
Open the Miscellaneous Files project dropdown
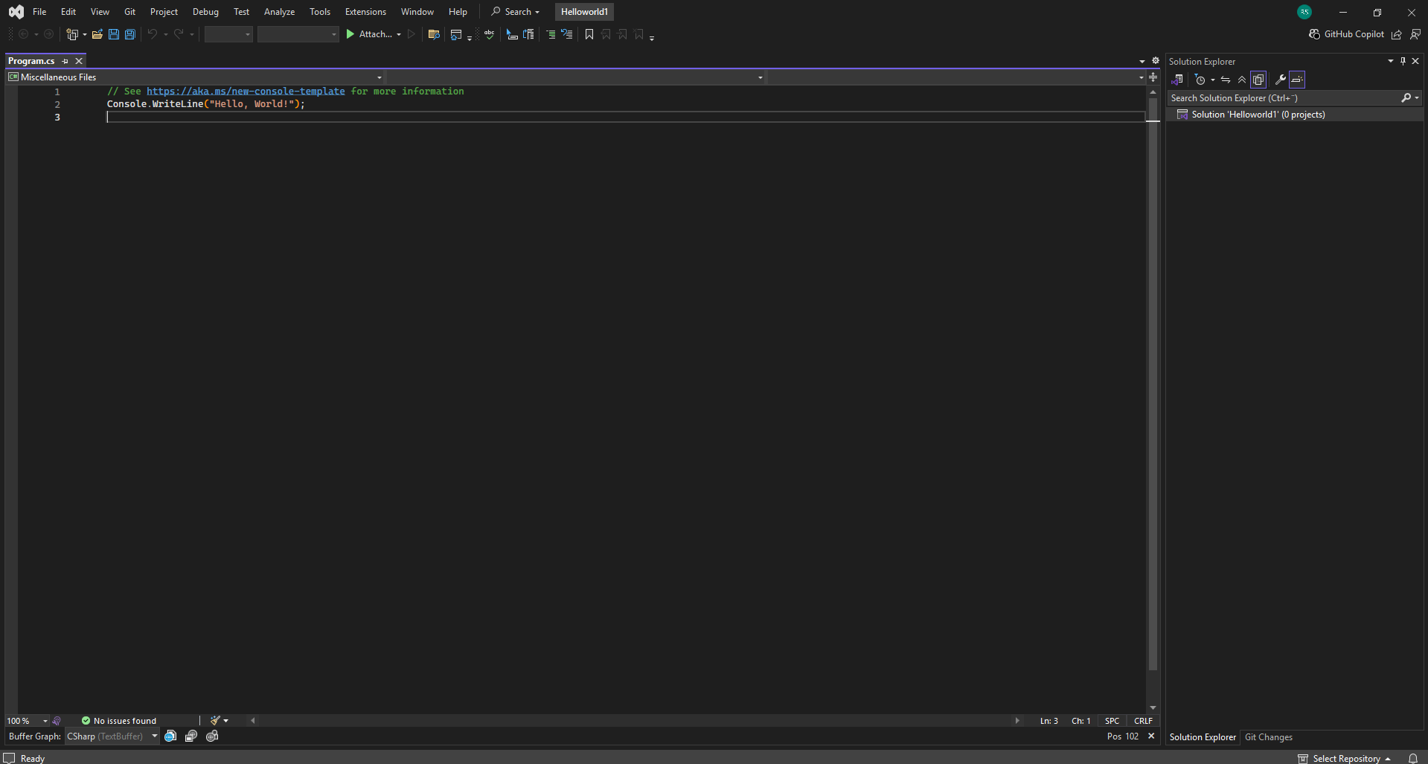point(195,77)
